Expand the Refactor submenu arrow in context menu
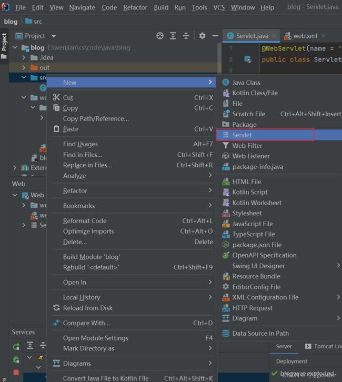The width and height of the screenshot is (342, 382). click(210, 190)
